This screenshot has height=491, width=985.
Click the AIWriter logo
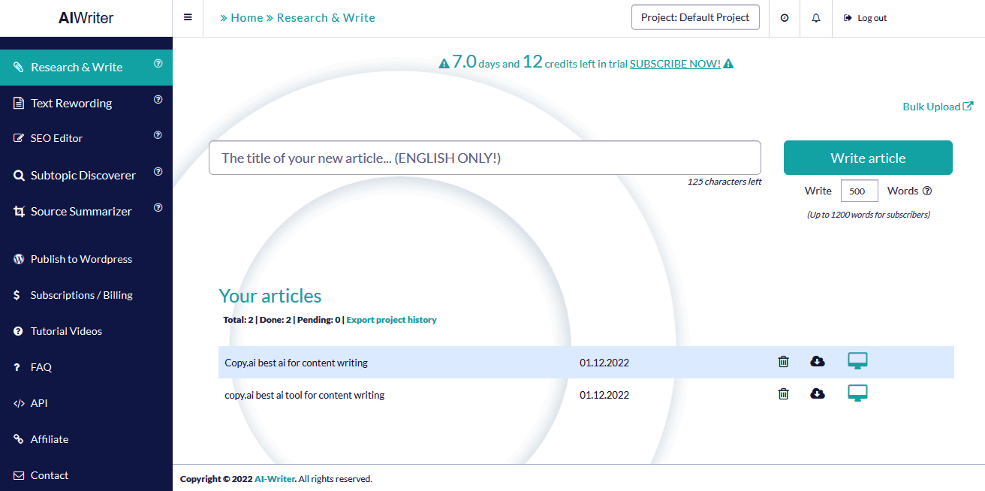pos(86,18)
